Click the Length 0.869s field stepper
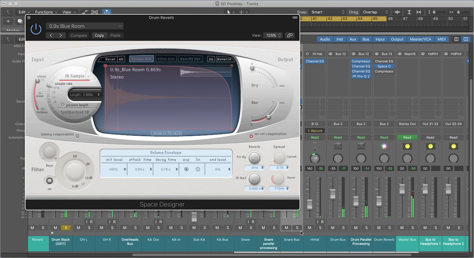This screenshot has height=258, width=474. click(99, 95)
